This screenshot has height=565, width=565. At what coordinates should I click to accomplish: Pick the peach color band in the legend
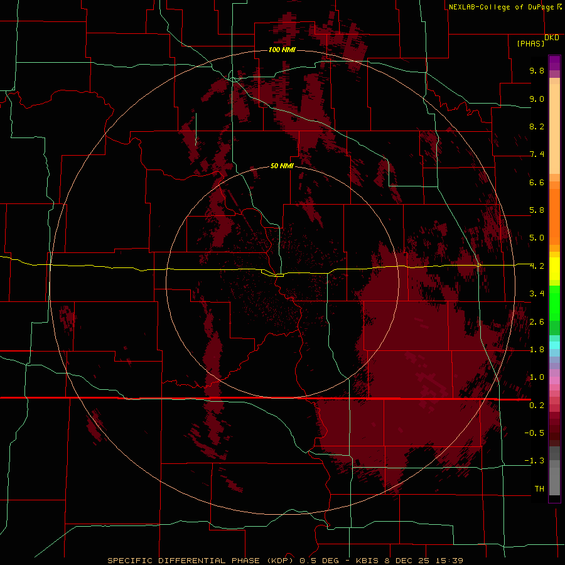pyautogui.click(x=554, y=128)
